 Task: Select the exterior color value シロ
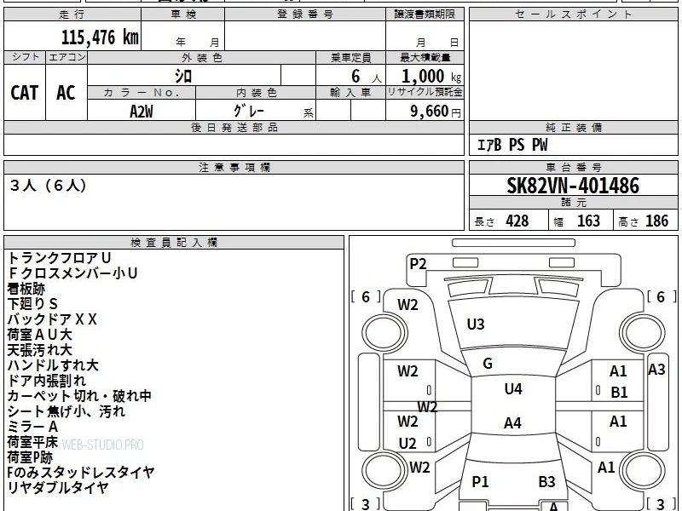click(183, 77)
